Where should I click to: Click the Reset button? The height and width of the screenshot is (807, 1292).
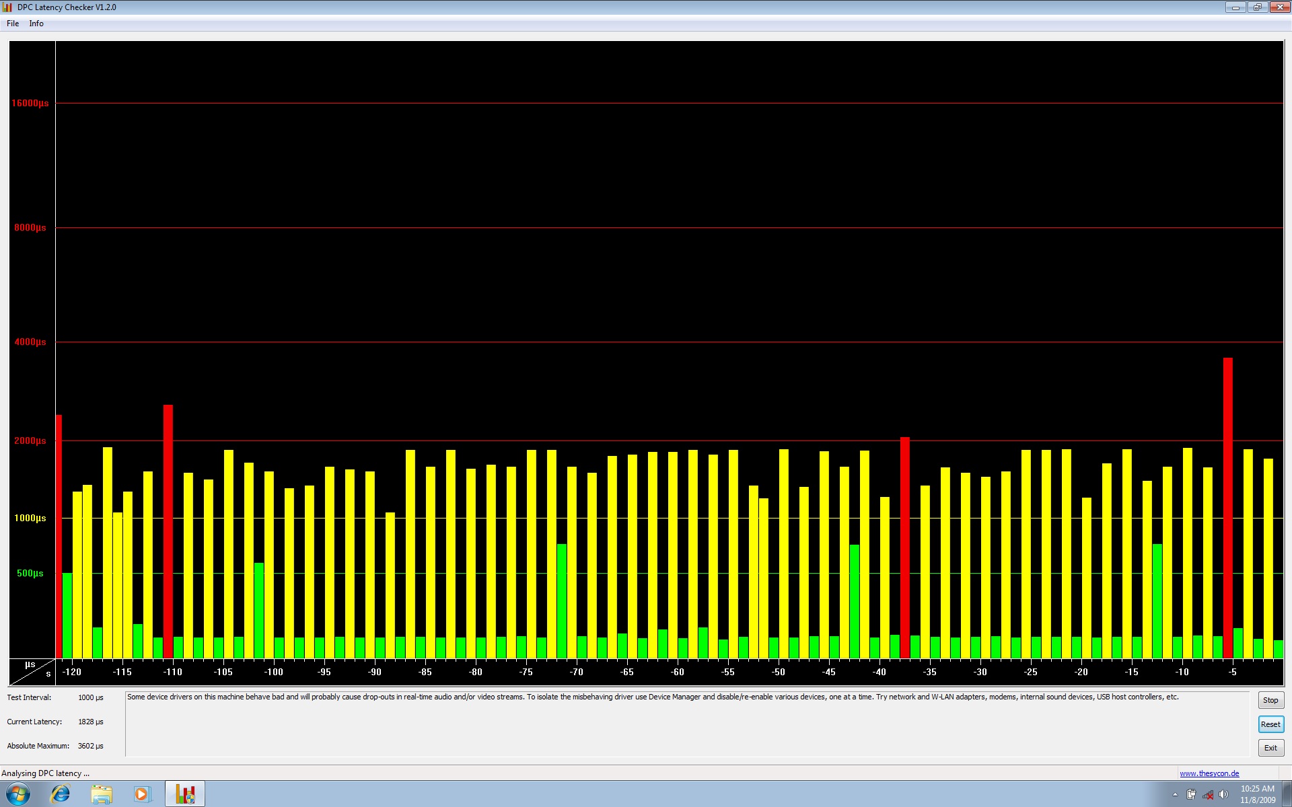(1270, 724)
